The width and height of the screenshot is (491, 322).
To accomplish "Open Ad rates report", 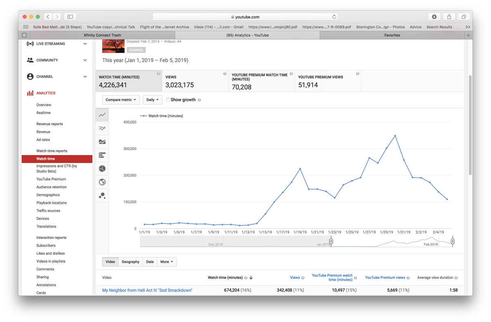I will (43, 140).
